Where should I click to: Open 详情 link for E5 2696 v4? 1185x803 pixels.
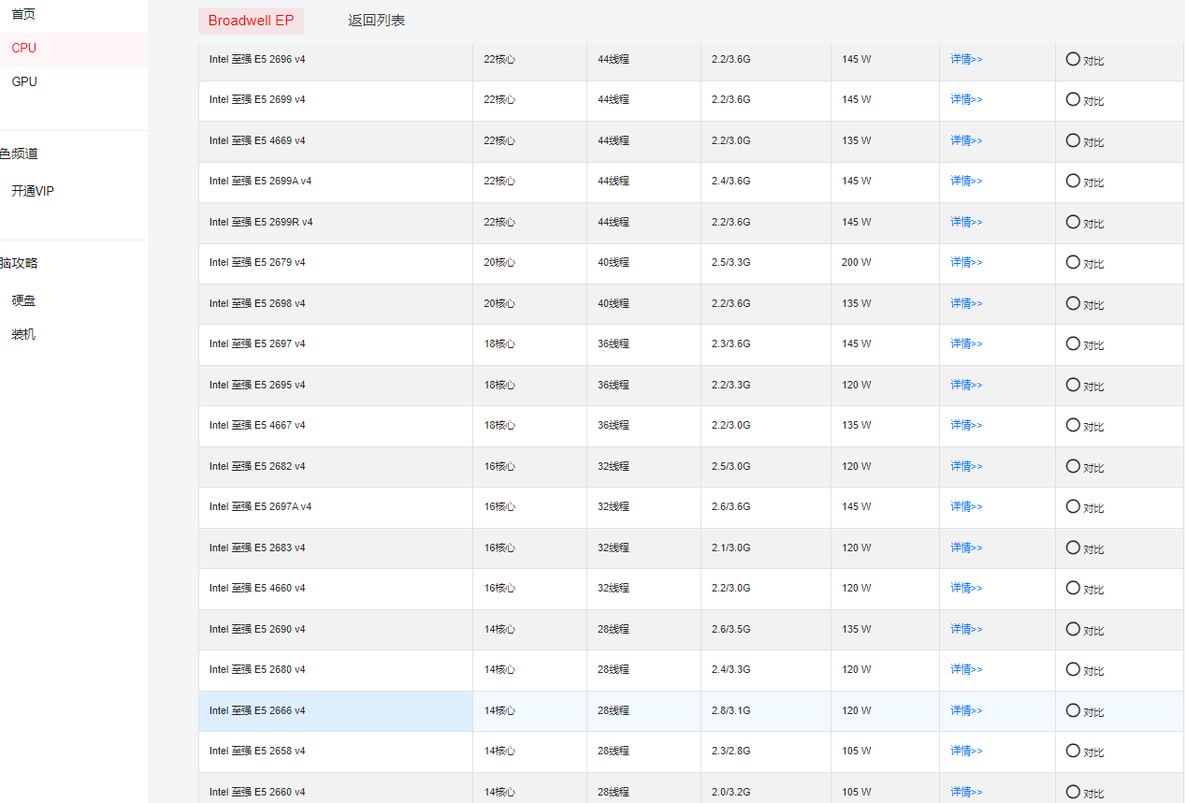[966, 59]
